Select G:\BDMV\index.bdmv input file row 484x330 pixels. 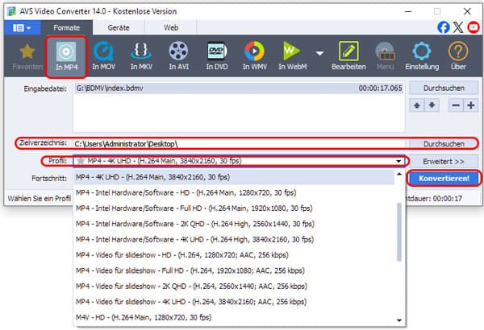pos(239,88)
